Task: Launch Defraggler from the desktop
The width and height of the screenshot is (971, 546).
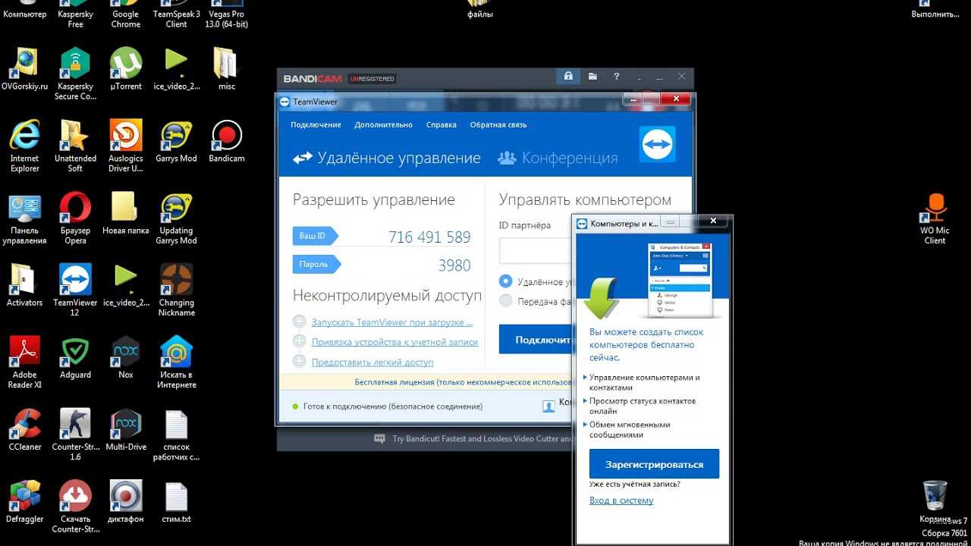Action: 24,501
